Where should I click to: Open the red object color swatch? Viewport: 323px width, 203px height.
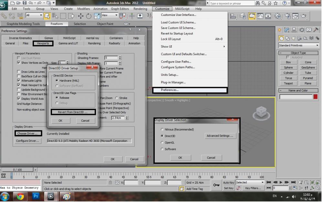[315, 97]
